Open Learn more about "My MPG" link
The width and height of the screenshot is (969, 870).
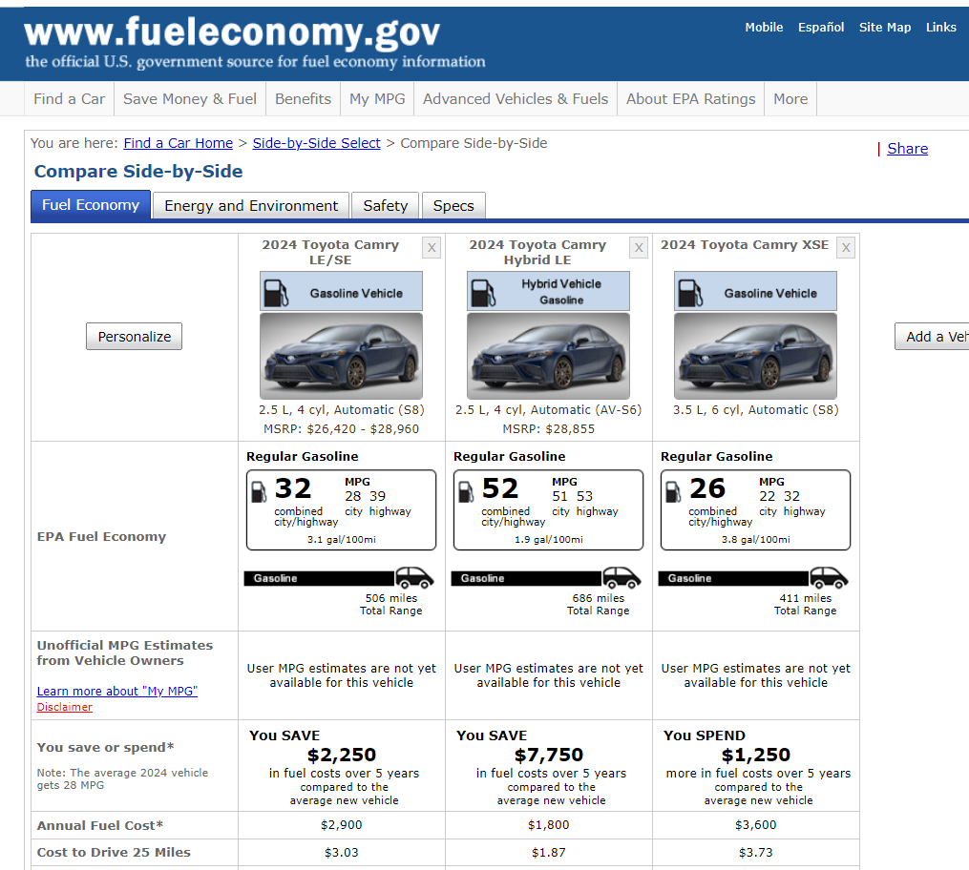117,691
